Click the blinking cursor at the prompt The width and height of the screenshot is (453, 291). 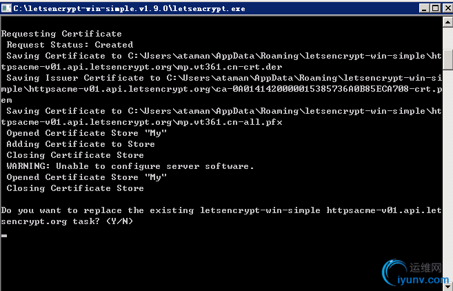coord(4,235)
